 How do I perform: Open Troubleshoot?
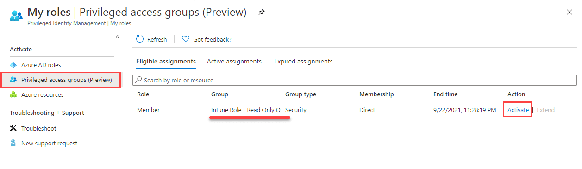coord(39,128)
